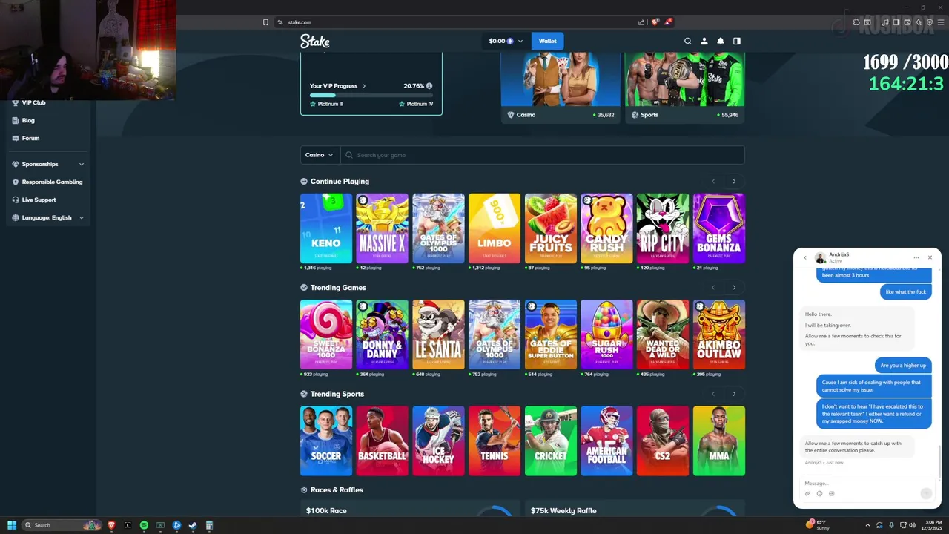Open the Casino banner card
The width and height of the screenshot is (949, 534).
click(561, 88)
